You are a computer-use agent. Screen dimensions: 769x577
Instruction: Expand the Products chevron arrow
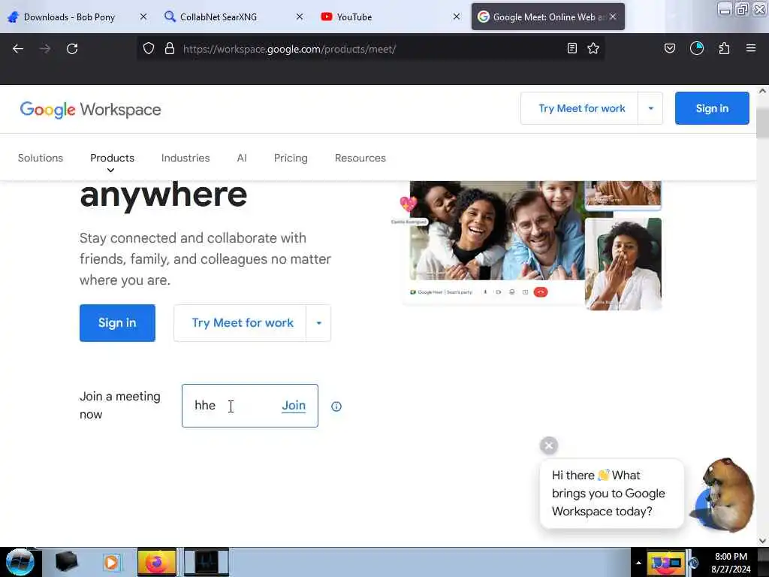coord(111,171)
